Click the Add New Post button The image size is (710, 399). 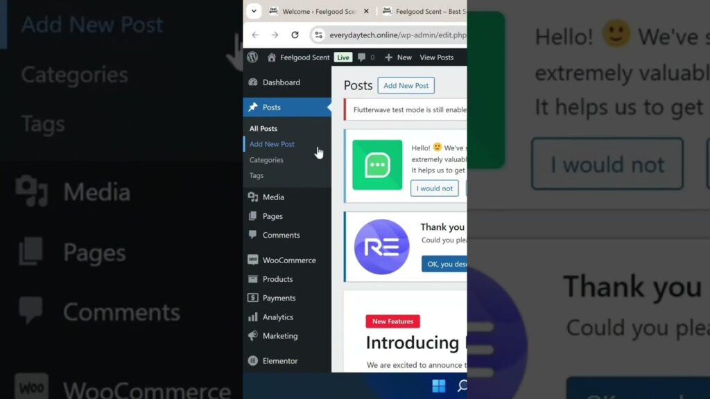point(406,85)
